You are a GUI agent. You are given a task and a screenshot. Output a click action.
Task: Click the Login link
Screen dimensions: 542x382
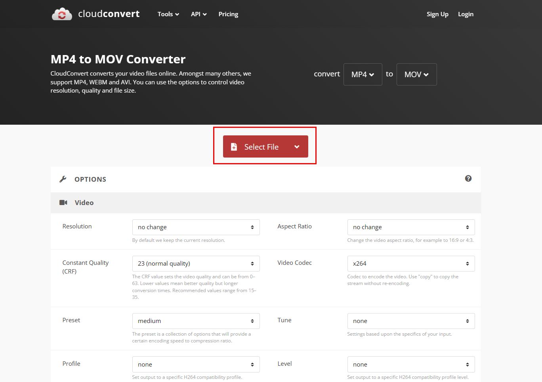(466, 14)
